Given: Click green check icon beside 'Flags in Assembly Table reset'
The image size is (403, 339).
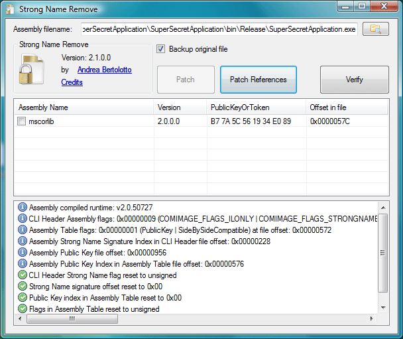Looking at the screenshot, I should 23,308.
